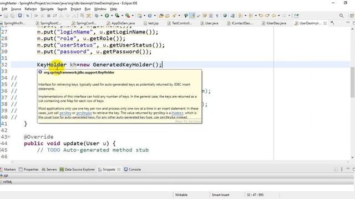Close the UserDaoImpl editor tab
Viewport: 355px width, 199px height.
coord(325,23)
